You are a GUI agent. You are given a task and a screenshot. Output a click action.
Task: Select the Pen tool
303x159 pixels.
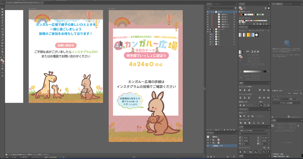(2, 12)
